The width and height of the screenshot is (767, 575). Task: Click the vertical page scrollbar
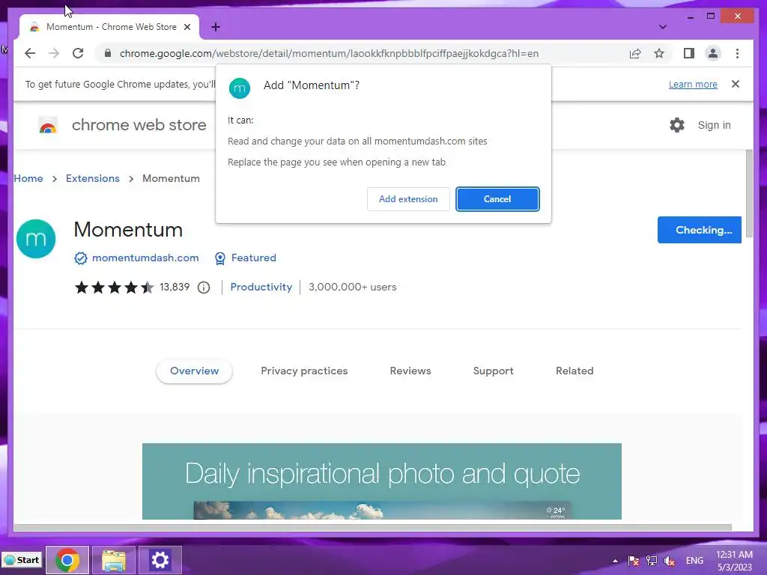[x=749, y=195]
